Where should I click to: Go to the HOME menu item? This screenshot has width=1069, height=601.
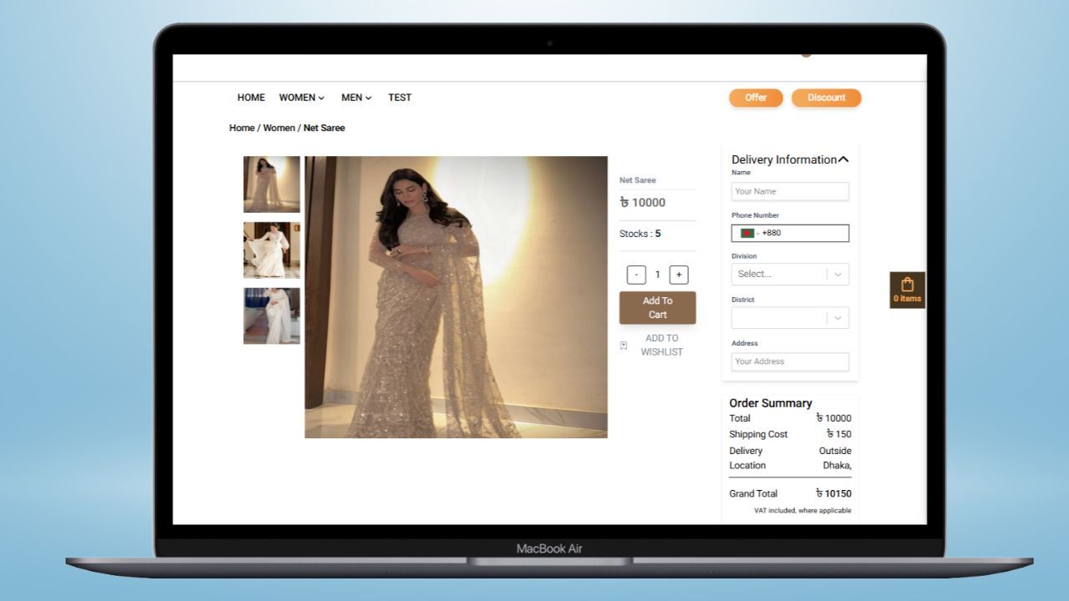(251, 98)
